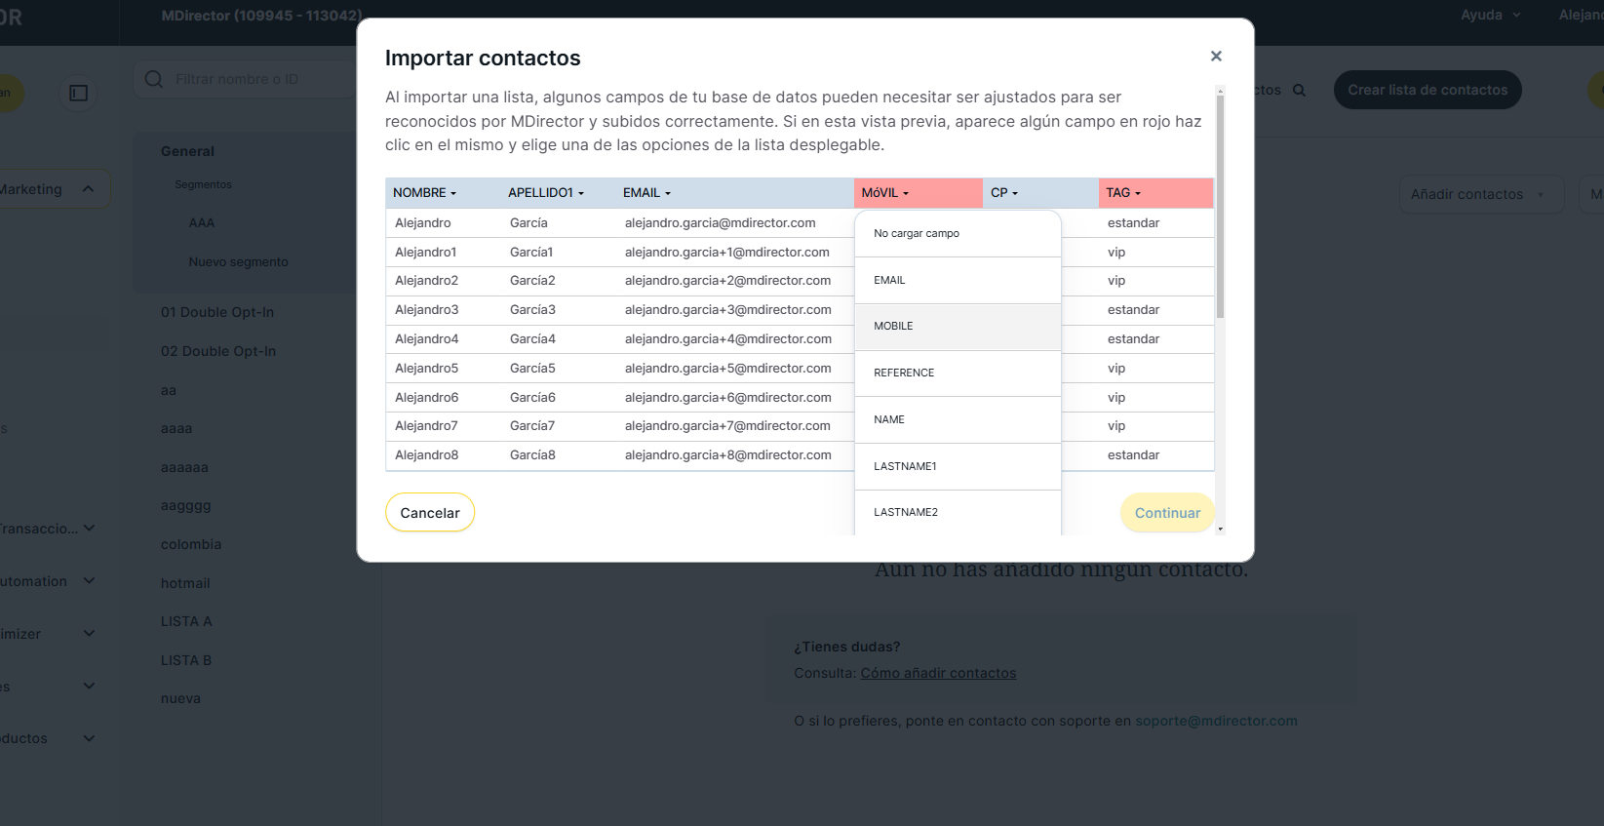The height and width of the screenshot is (826, 1604).
Task: Click the sidebar collapse panel icon
Action: point(79,93)
